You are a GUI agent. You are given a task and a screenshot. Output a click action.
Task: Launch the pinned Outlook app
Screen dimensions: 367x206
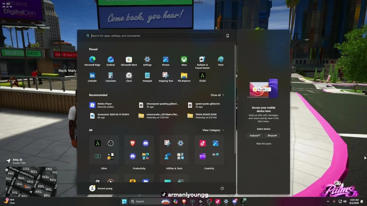(111, 61)
